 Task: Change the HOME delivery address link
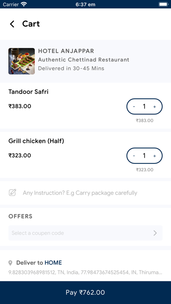point(53,263)
